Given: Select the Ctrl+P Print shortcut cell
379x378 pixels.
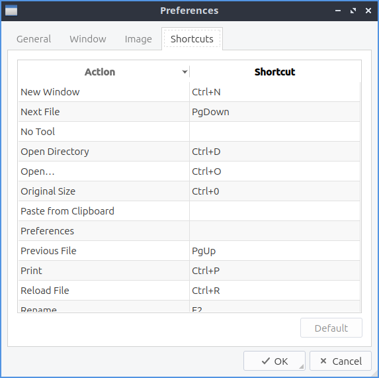Looking at the screenshot, I should click(x=274, y=271).
